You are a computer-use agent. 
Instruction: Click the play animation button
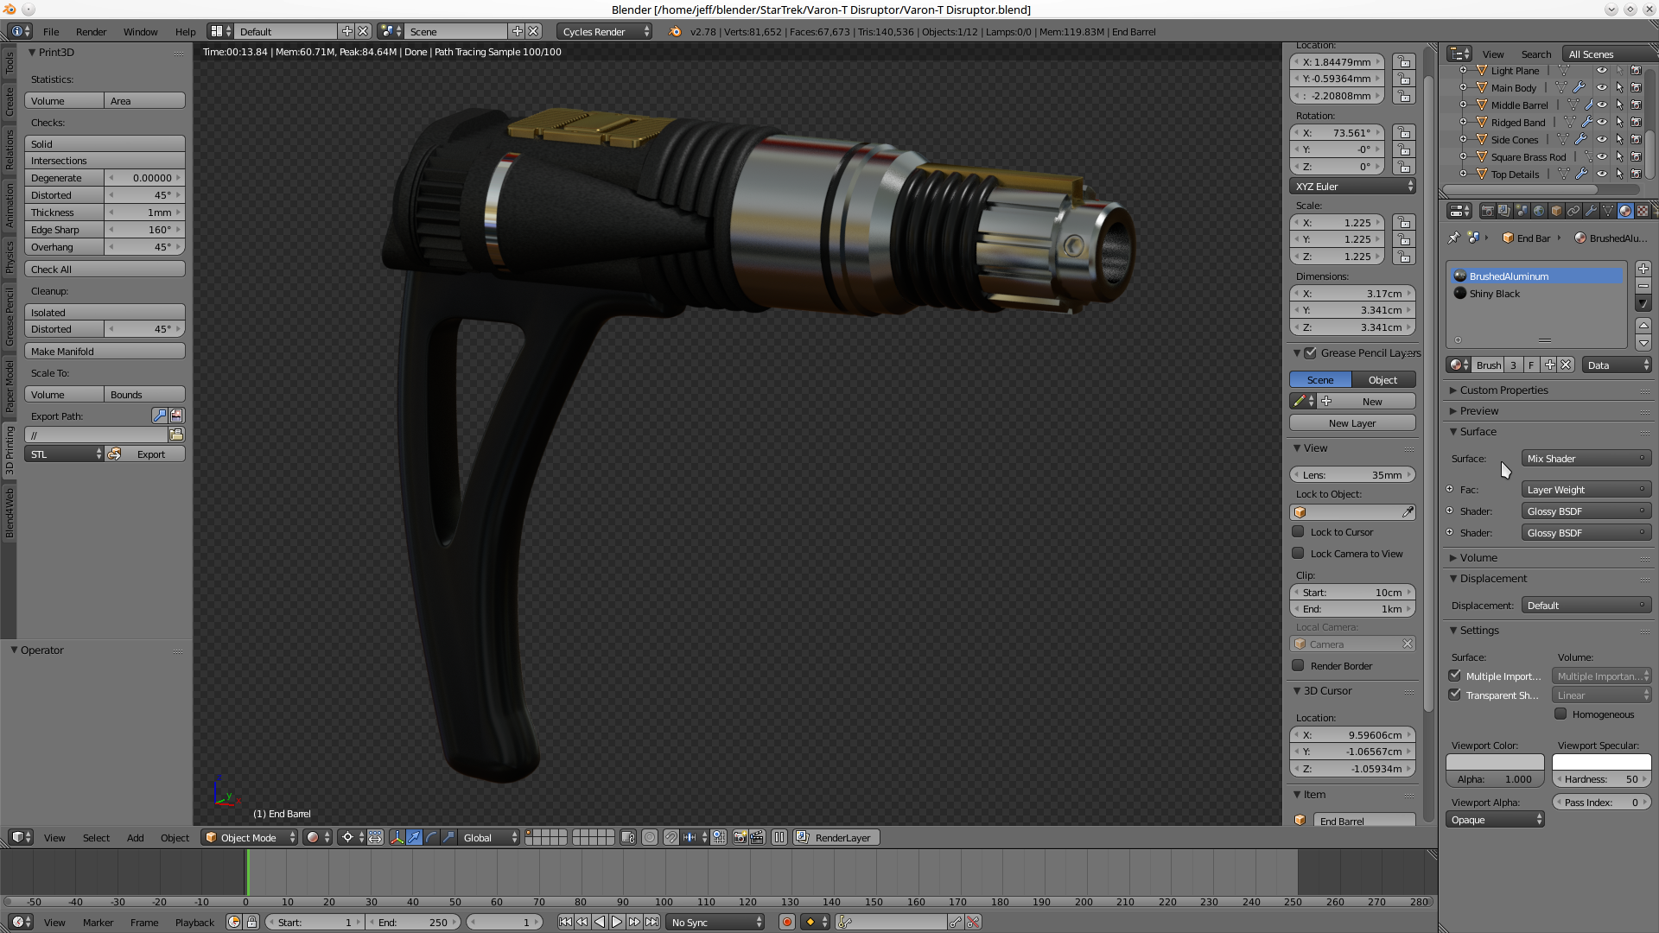click(617, 922)
